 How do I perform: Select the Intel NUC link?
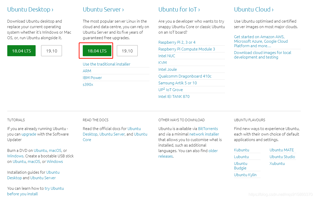coord(167,56)
